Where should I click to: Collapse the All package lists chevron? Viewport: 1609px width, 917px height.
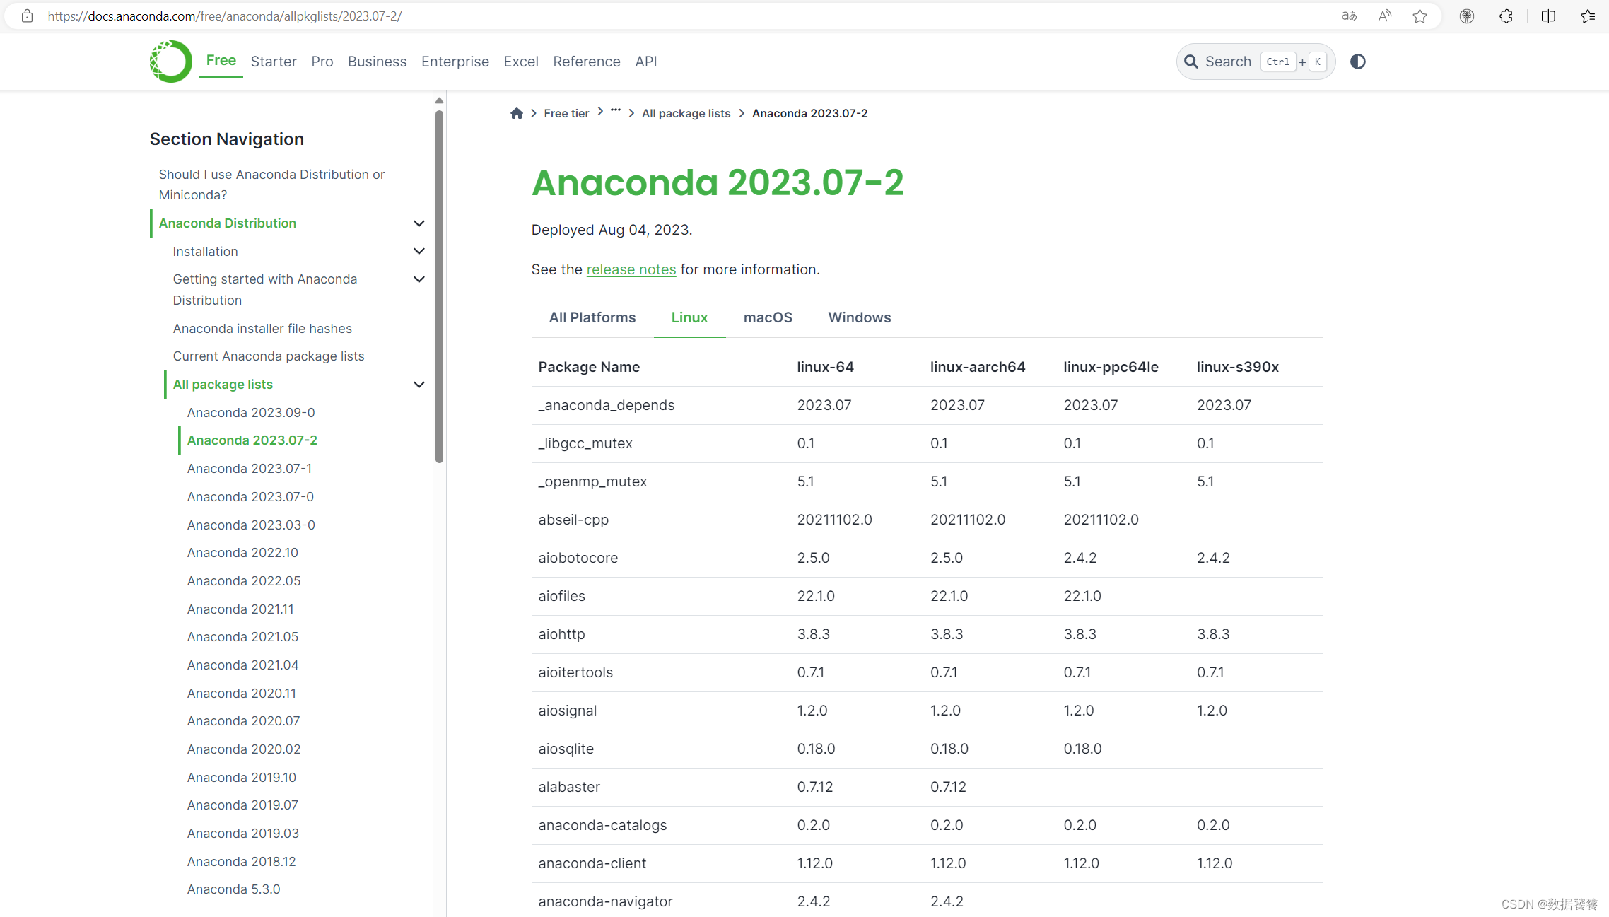(419, 385)
